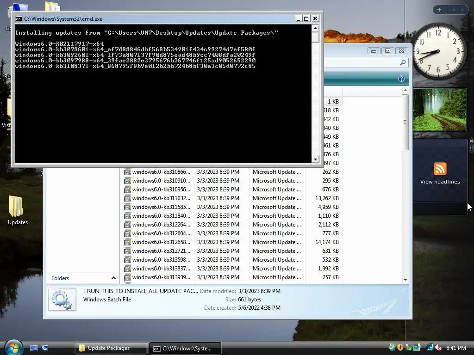Select file windows6.0-kb312264...
The width and height of the screenshot is (474, 355).
point(161,224)
